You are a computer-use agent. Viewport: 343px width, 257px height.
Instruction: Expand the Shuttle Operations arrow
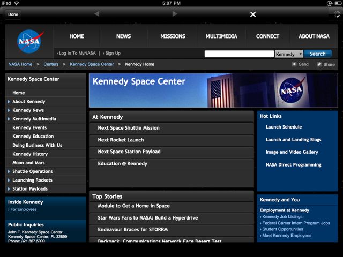[9, 171]
